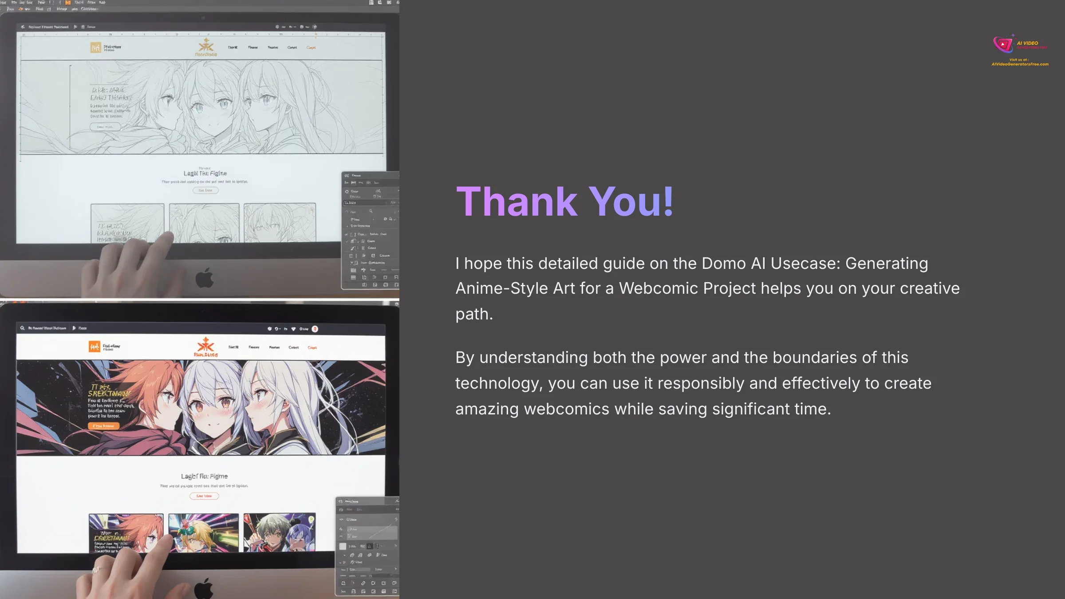The image size is (1065, 599).
Task: Select the "Thank You!" heading
Action: [565, 202]
